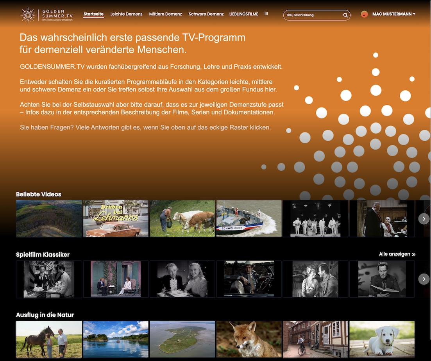This screenshot has width=431, height=361.
Task: Switch to Leichte Demenz category
Action: pos(126,14)
